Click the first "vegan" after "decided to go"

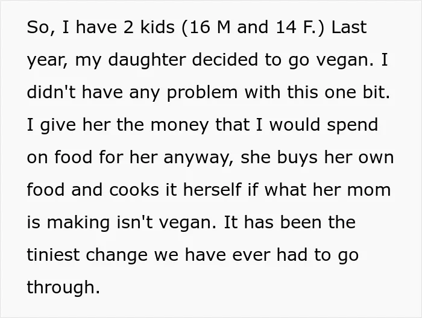[345, 61]
